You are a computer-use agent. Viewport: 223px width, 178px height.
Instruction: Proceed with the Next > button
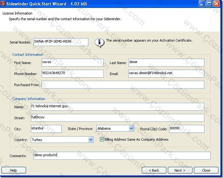(x=180, y=170)
